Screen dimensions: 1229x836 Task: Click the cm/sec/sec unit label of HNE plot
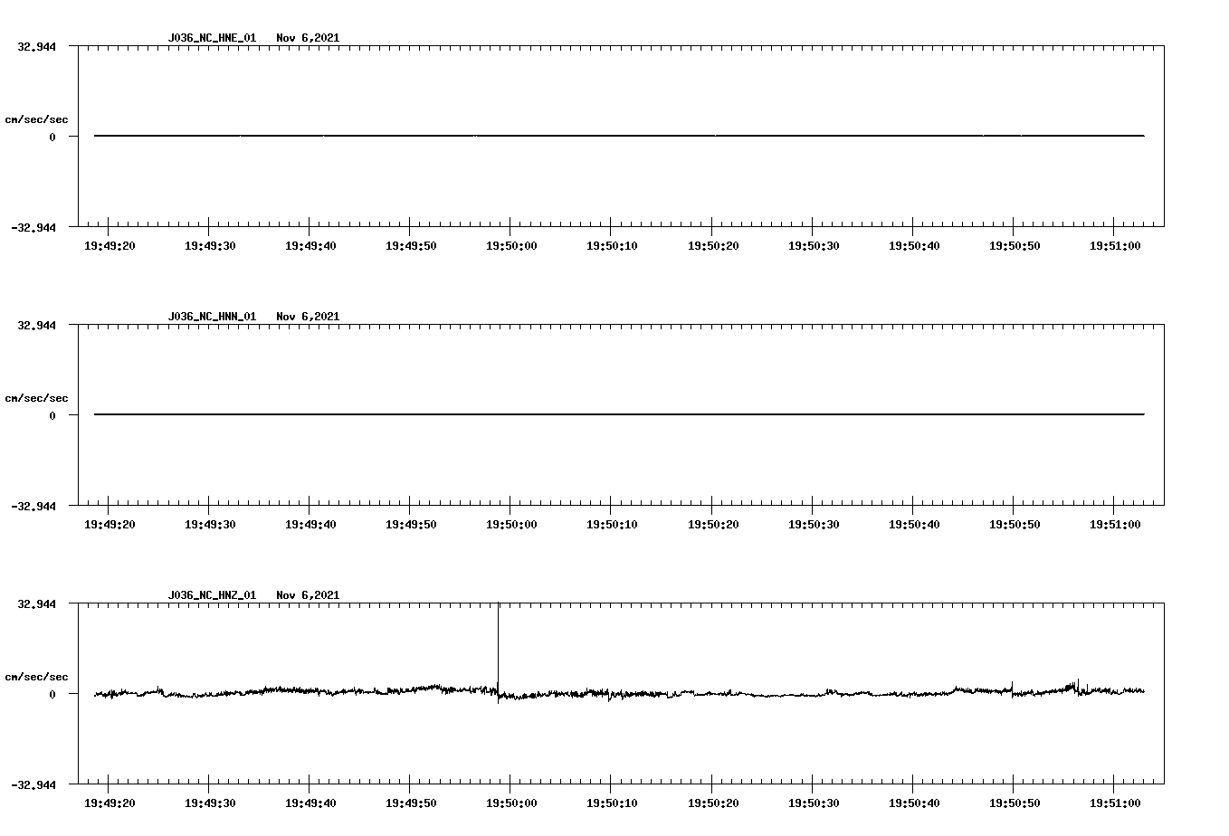(36, 119)
